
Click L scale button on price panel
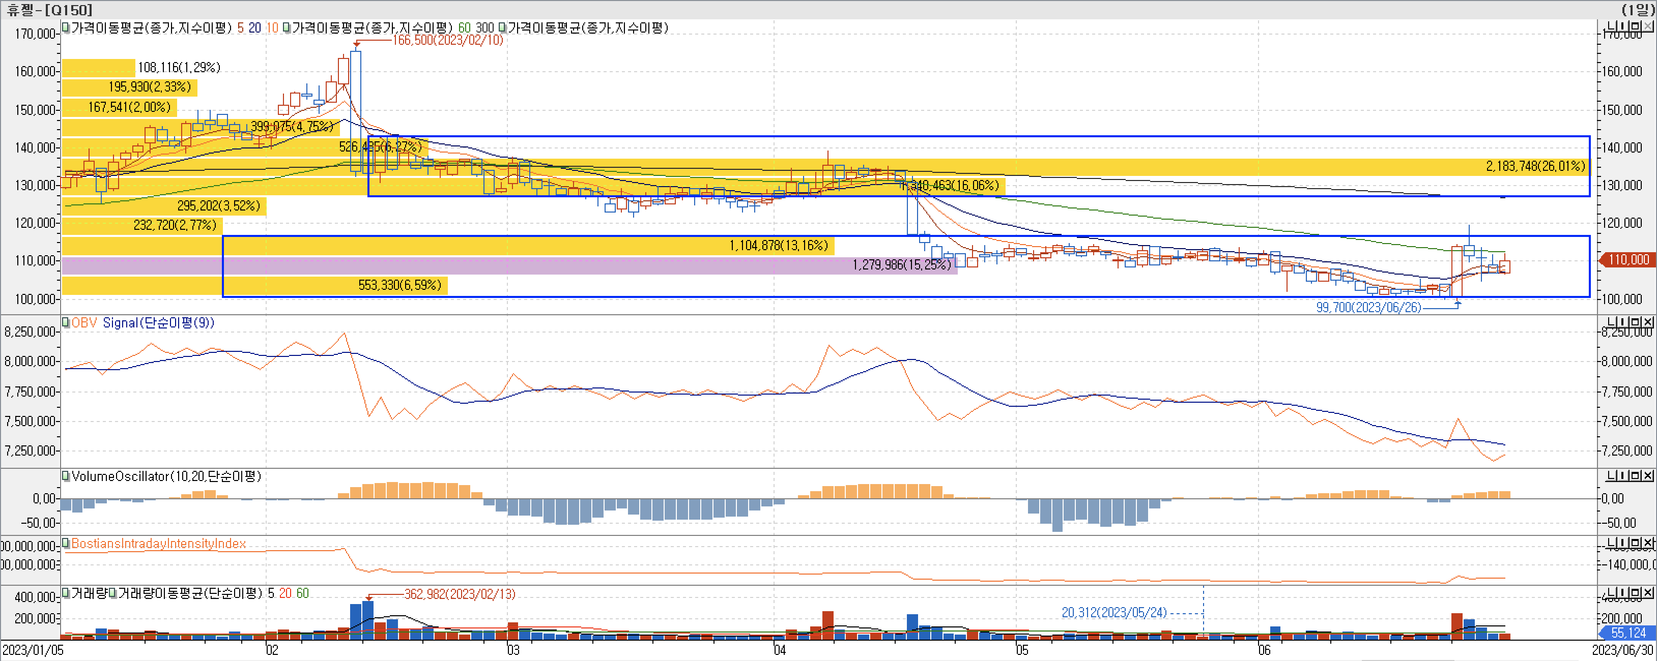tap(1612, 26)
